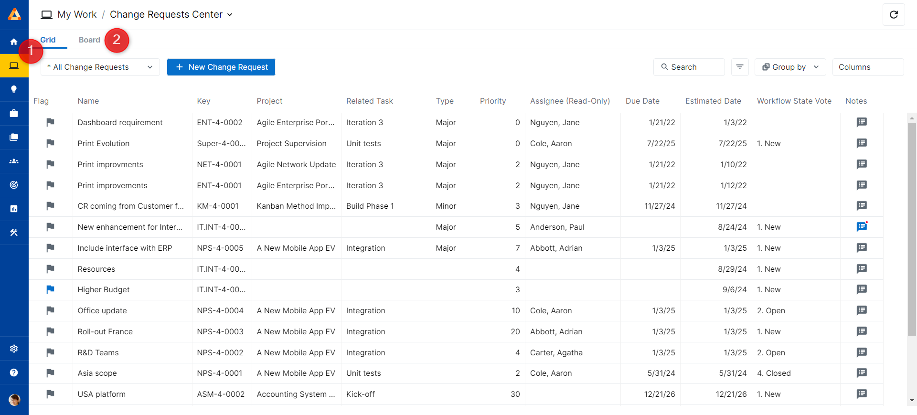Screen dimensions: 917x415
Task: Toggle the flag for Dashboard requirement
Action: tap(50, 122)
